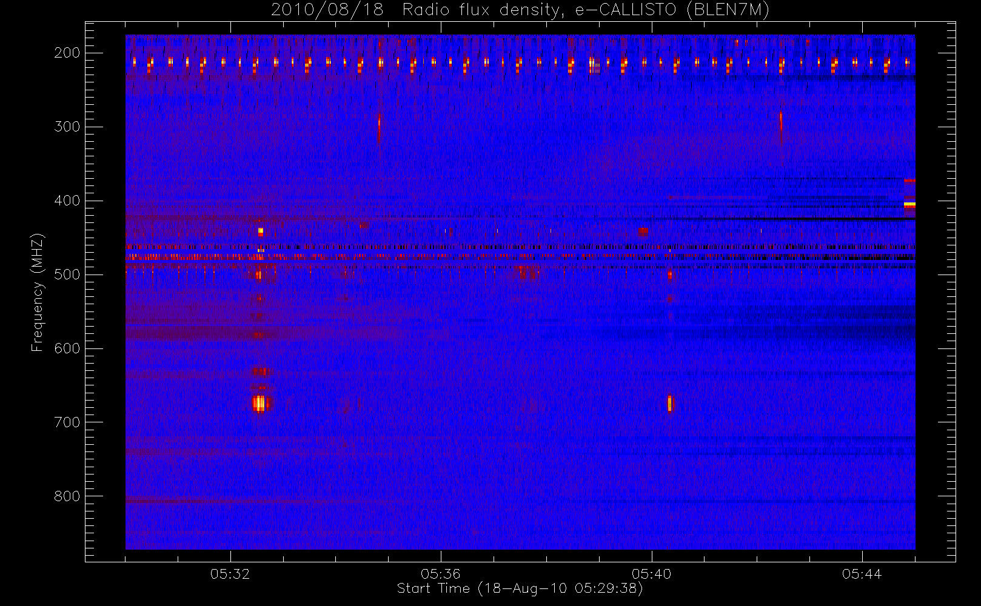Click the 05:32 time axis label
The width and height of the screenshot is (981, 606).
click(x=230, y=574)
